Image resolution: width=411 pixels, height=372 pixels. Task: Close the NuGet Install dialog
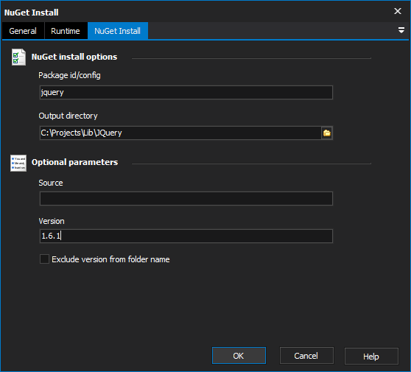tap(398, 11)
